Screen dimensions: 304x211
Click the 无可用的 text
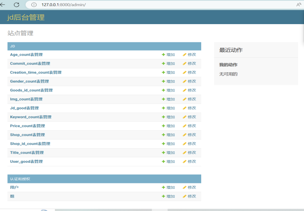click(x=228, y=74)
